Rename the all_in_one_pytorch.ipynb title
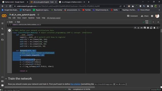The image size is (162, 91). pos(23,15)
